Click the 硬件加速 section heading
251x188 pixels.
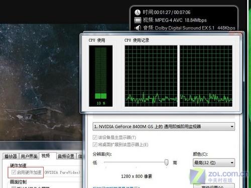18,165
